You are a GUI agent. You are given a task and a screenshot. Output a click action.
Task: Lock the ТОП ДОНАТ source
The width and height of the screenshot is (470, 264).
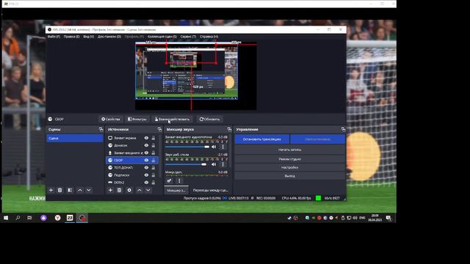pos(153,168)
